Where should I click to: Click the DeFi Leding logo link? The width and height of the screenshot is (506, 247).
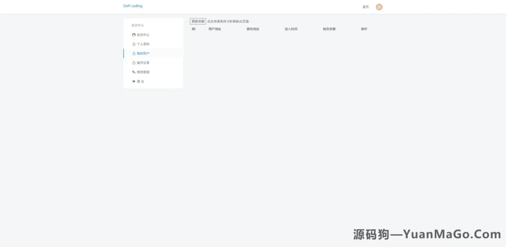coord(132,6)
